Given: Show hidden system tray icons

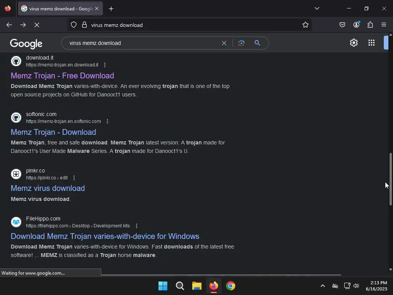Looking at the screenshot, I should coord(322,286).
